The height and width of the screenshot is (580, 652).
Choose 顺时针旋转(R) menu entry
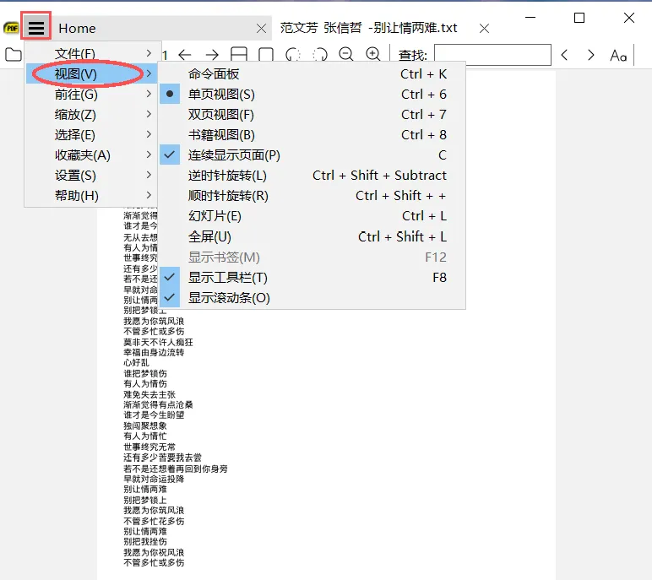312,195
